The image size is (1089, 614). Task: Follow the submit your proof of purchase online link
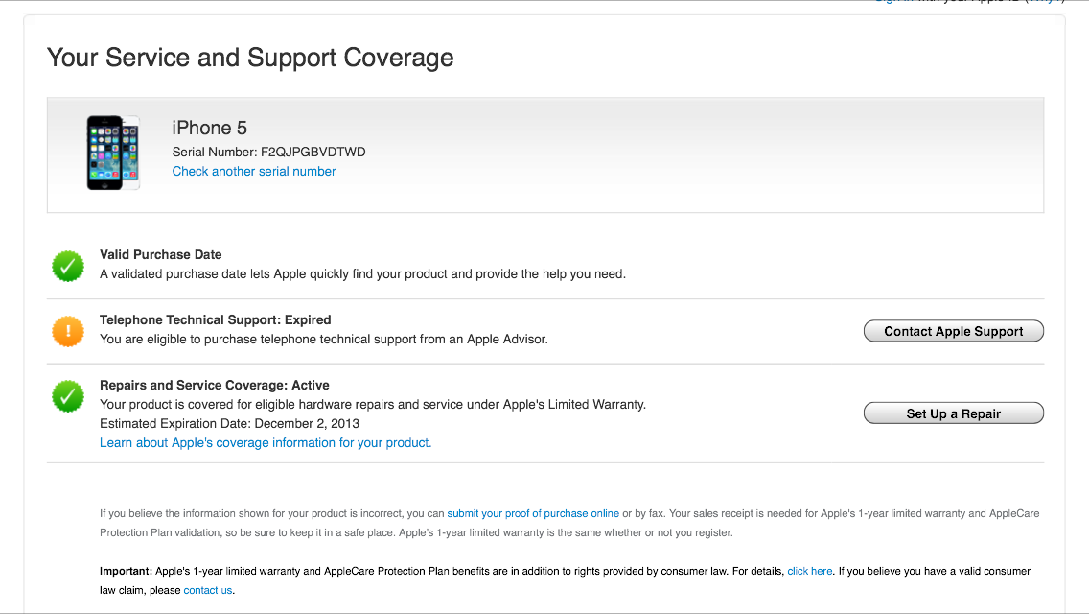pyautogui.click(x=533, y=514)
